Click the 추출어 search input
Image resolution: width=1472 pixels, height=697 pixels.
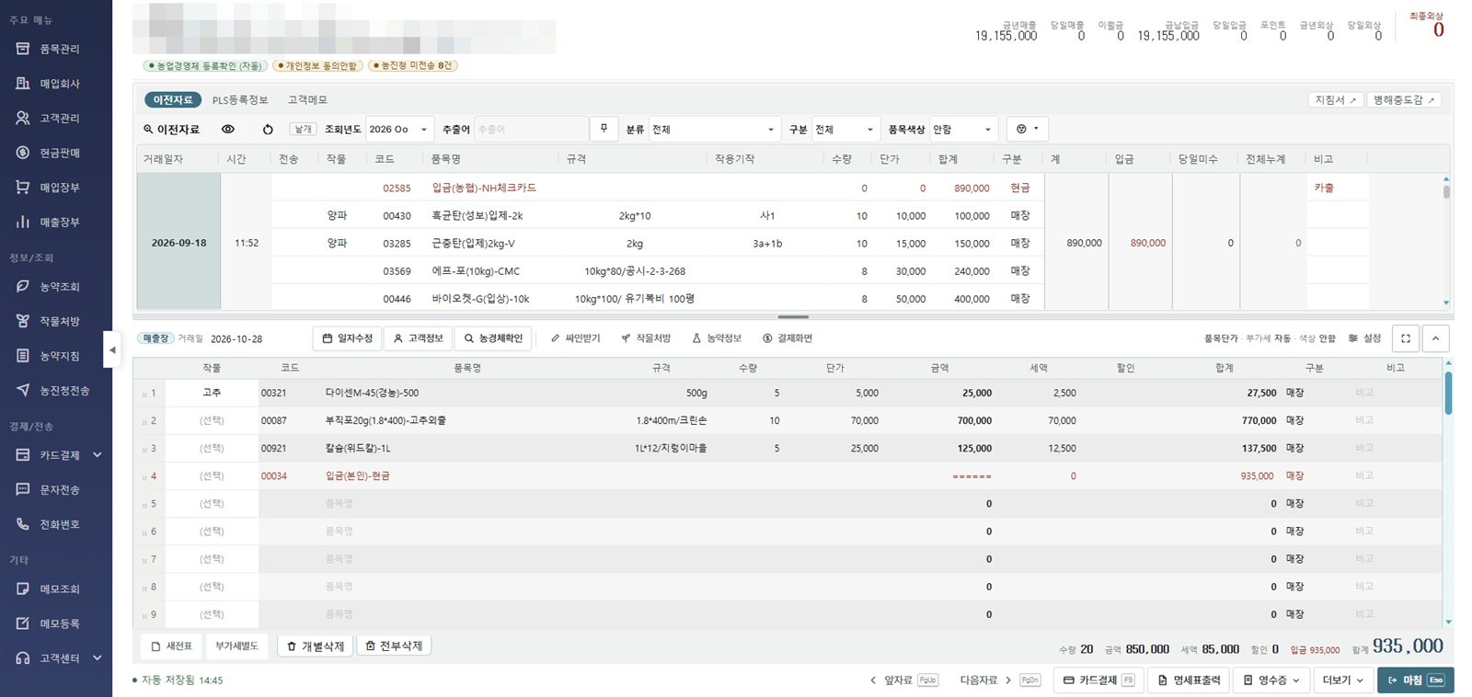coord(530,130)
